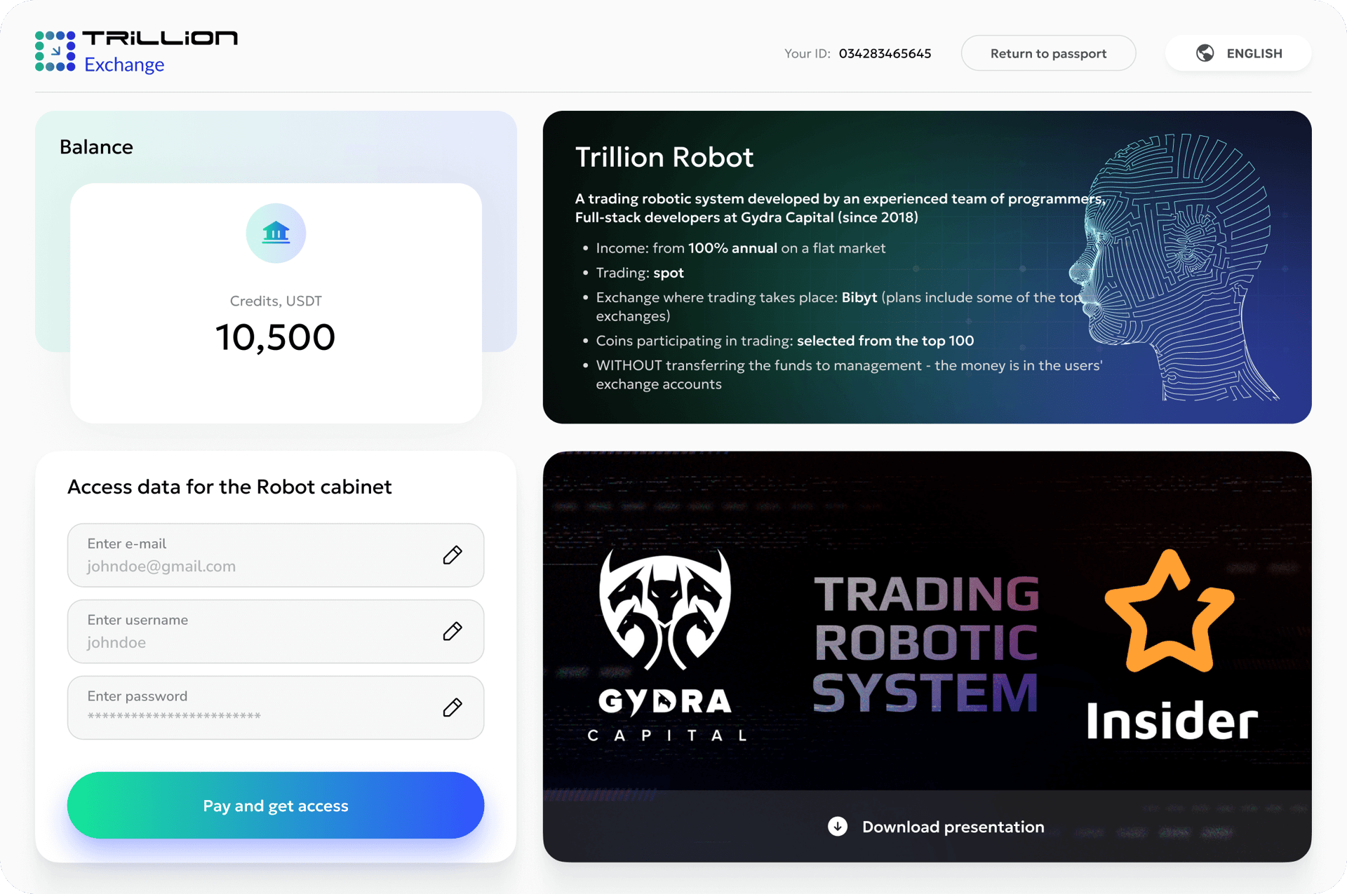Click the user ID number 034283465645

tap(885, 53)
